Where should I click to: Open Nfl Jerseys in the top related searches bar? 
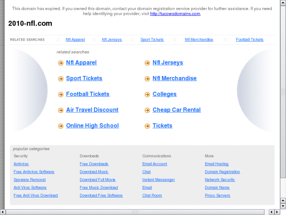112,39
